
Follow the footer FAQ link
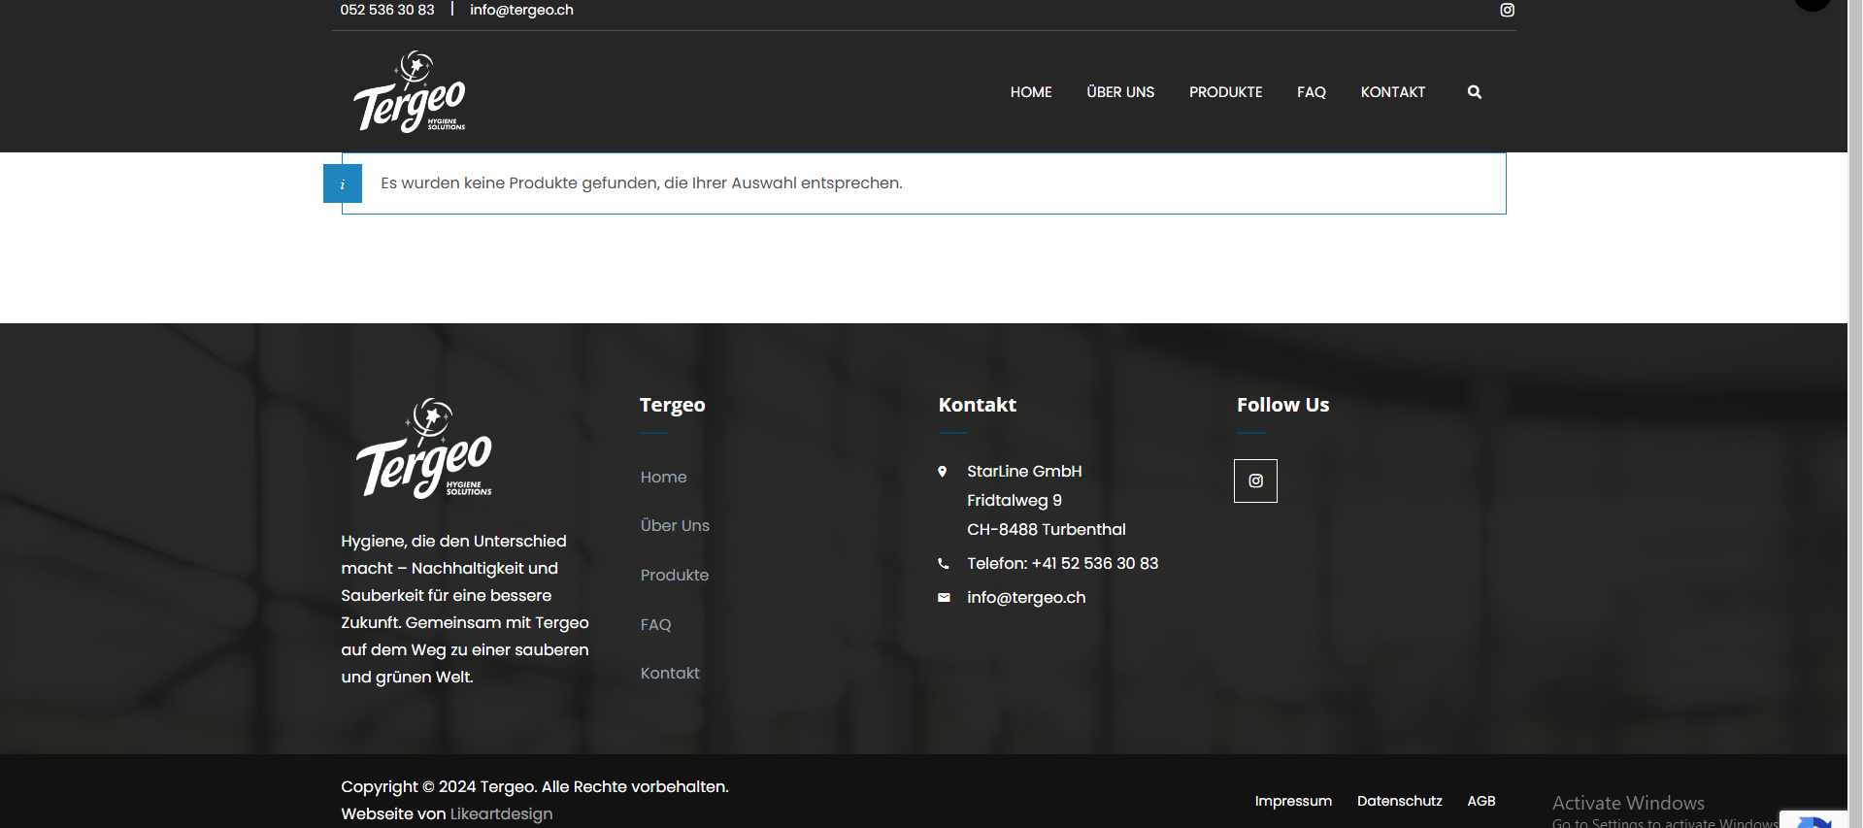tap(655, 625)
